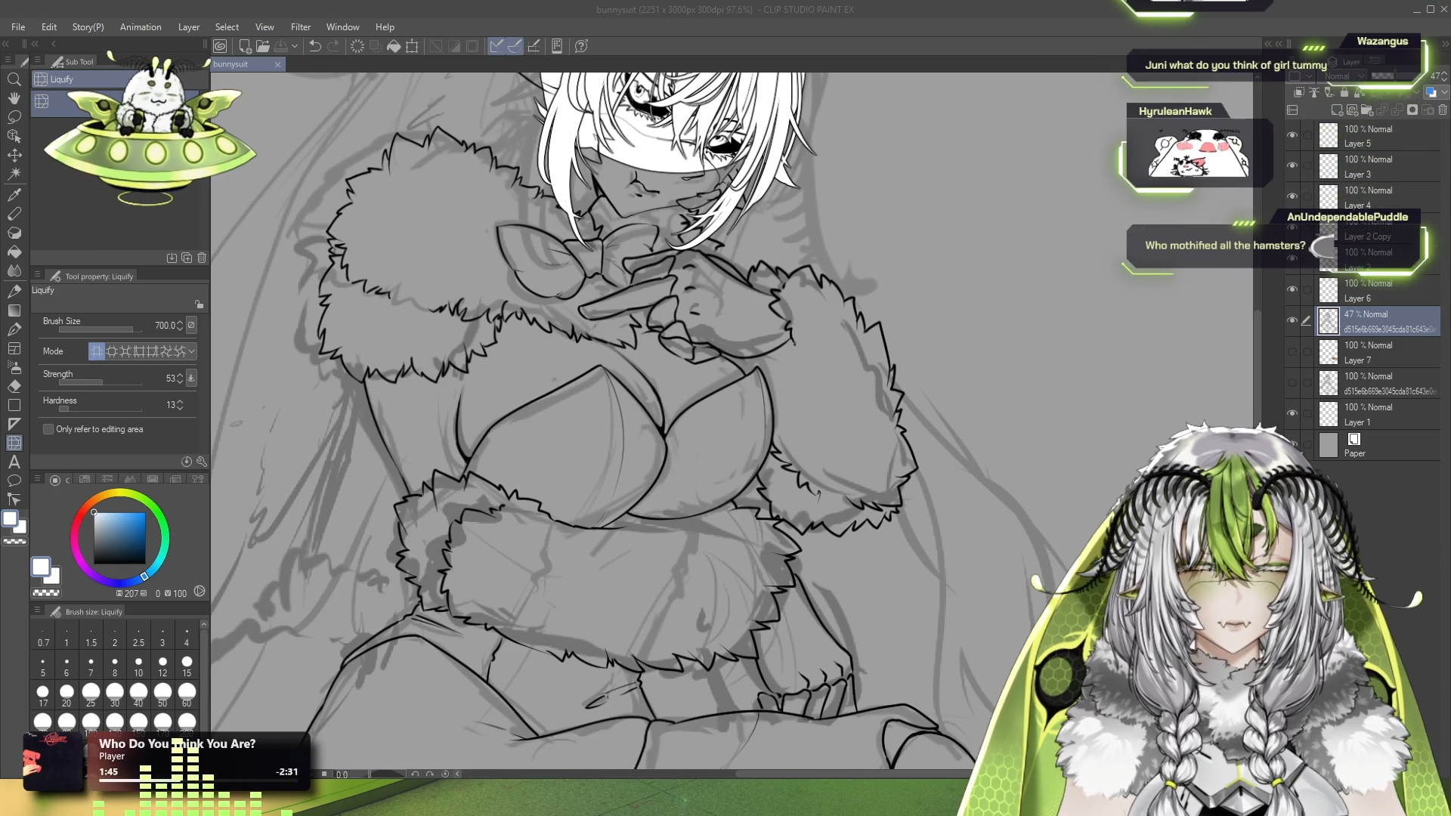Open the save options dropdown arrow

(x=295, y=46)
